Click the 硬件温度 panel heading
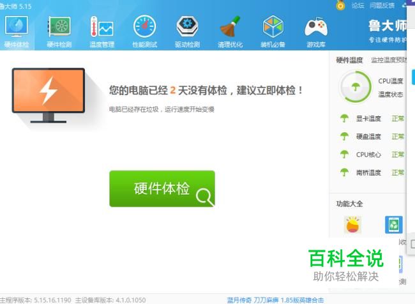This screenshot has width=415, height=304. pyautogui.click(x=349, y=60)
